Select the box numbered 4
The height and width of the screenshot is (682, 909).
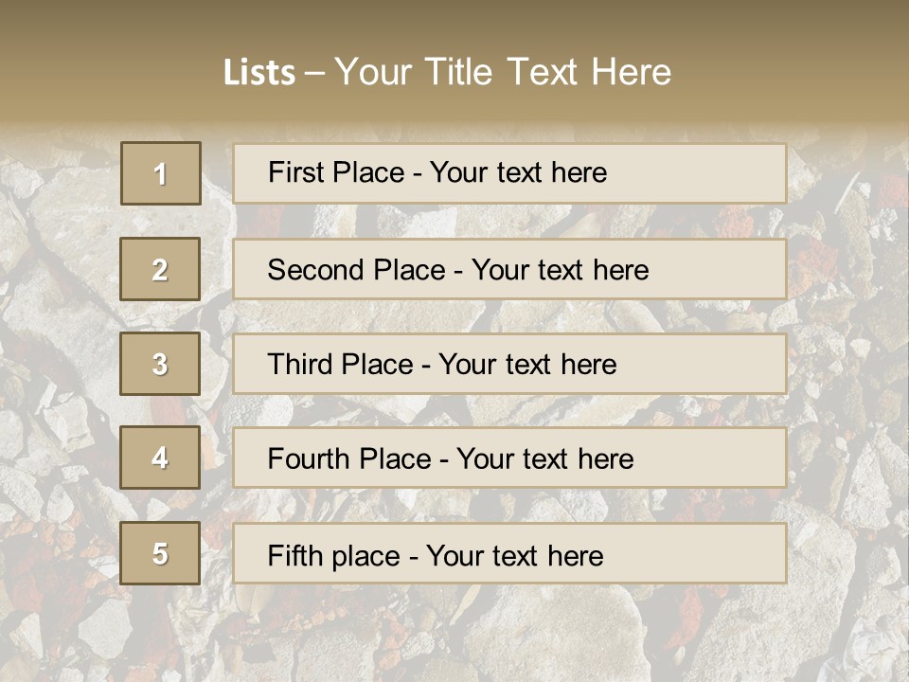click(x=160, y=458)
